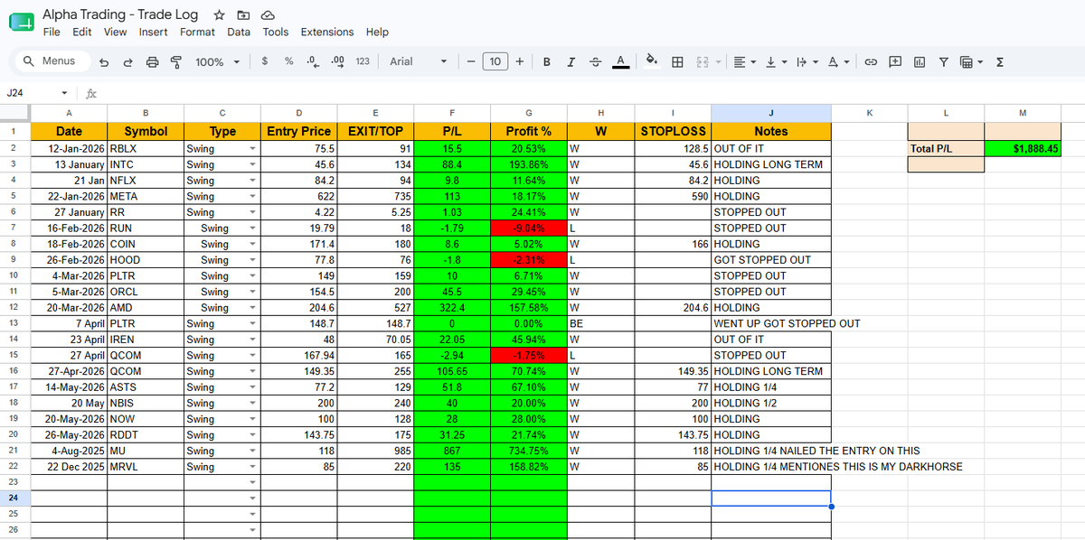Open the View menu
Image resolution: width=1085 pixels, height=540 pixels.
coord(115,32)
